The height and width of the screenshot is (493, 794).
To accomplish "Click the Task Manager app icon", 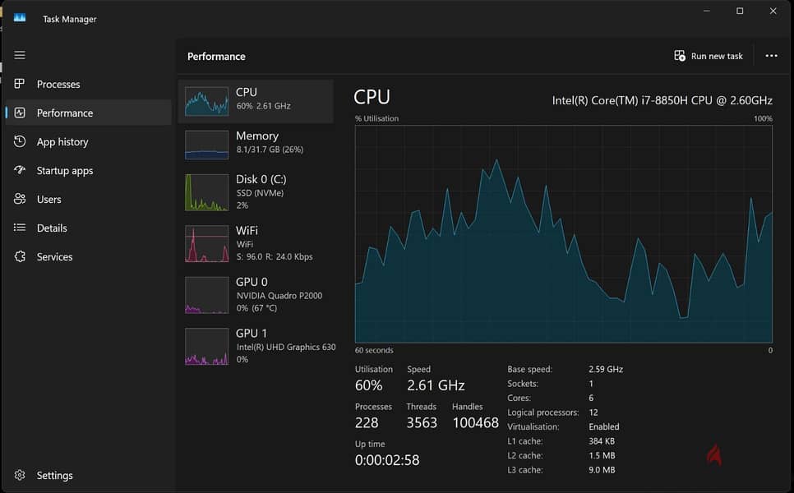I will click(20, 18).
